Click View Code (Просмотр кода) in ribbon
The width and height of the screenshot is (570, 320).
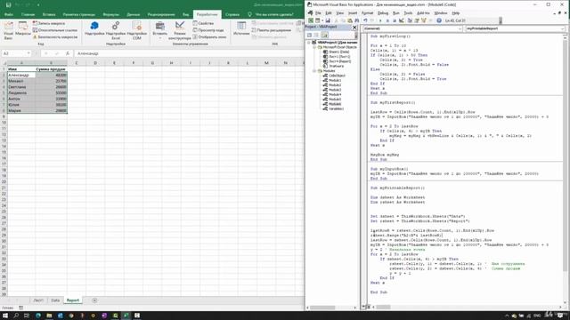click(208, 30)
